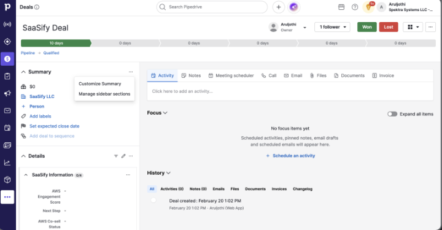Open Insights chart icon in sidebar
Screen dimensions: 442x230
coord(7,163)
